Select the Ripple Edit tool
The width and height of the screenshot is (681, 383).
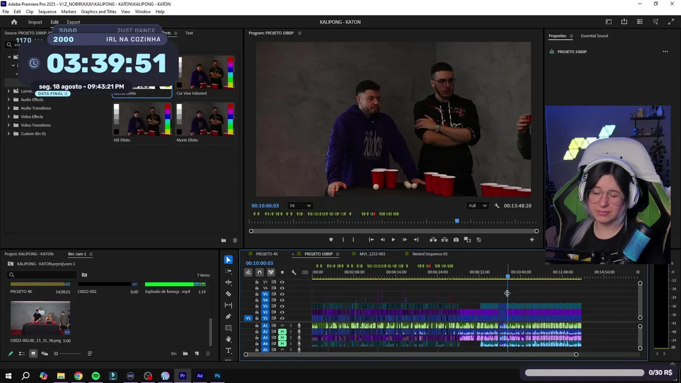coord(228,282)
